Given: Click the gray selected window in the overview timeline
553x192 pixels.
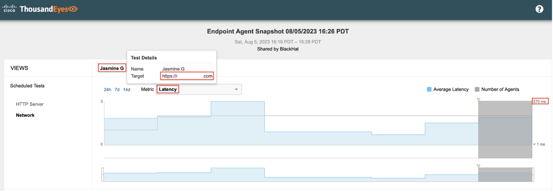Looking at the screenshot, I should click(505, 175).
